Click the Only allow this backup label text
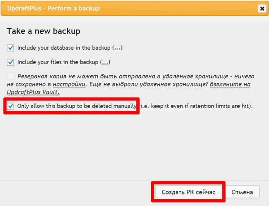 77,106
